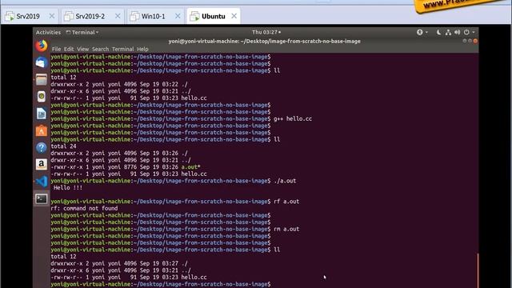Click the Win10-1 VM tab icon
512x288 pixels.
134,16
